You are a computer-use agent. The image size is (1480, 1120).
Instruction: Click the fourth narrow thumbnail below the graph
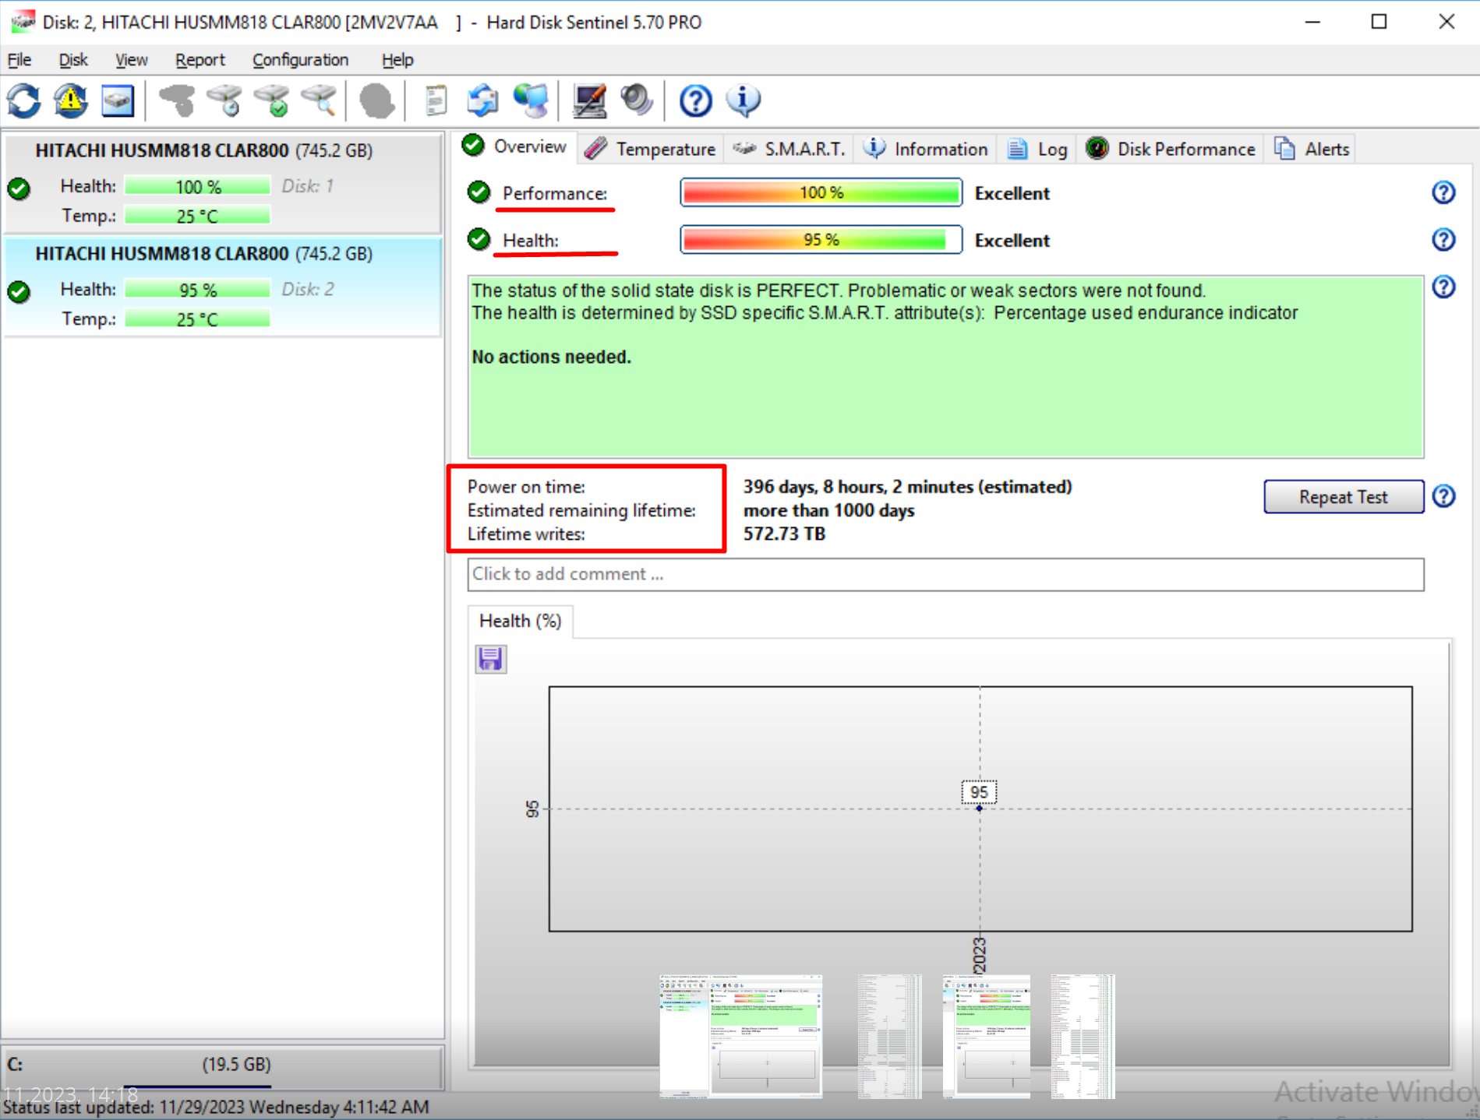[1083, 1036]
